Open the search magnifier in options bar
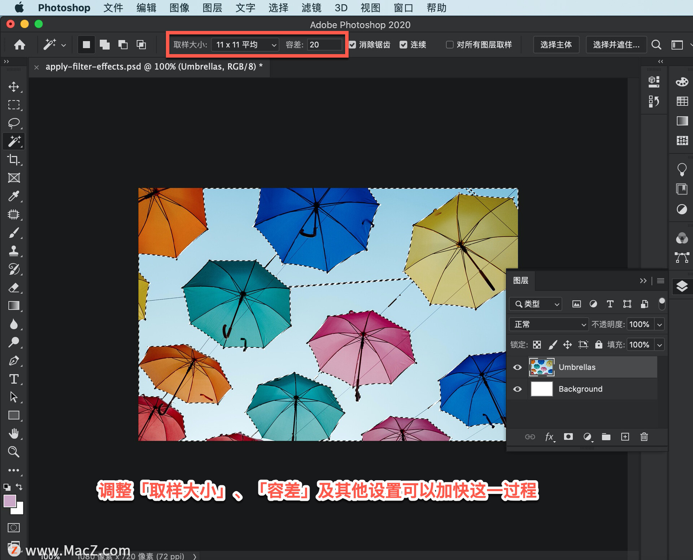This screenshot has height=560, width=693. 656,45
